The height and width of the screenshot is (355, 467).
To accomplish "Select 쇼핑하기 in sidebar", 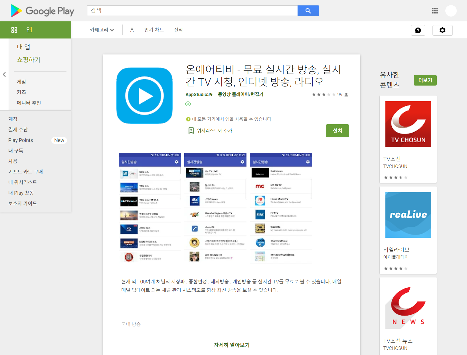I will tap(29, 60).
